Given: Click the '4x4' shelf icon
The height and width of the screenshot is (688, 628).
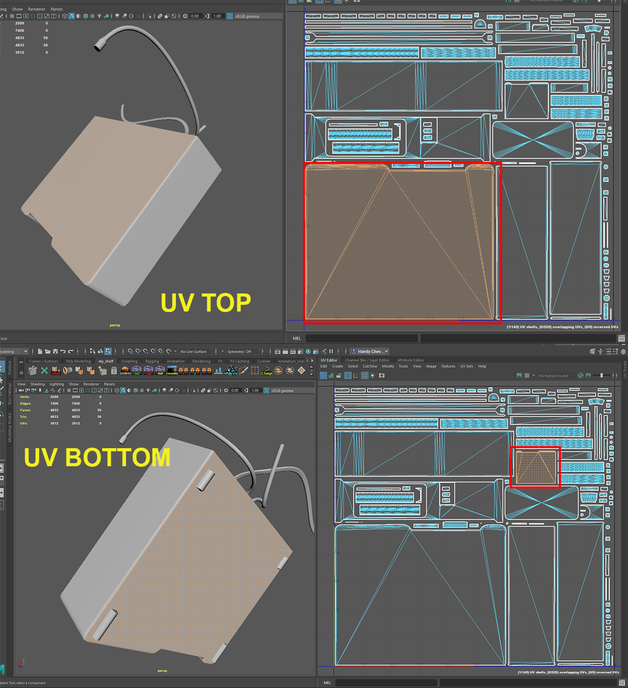Looking at the screenshot, I should pyautogui.click(x=160, y=370).
